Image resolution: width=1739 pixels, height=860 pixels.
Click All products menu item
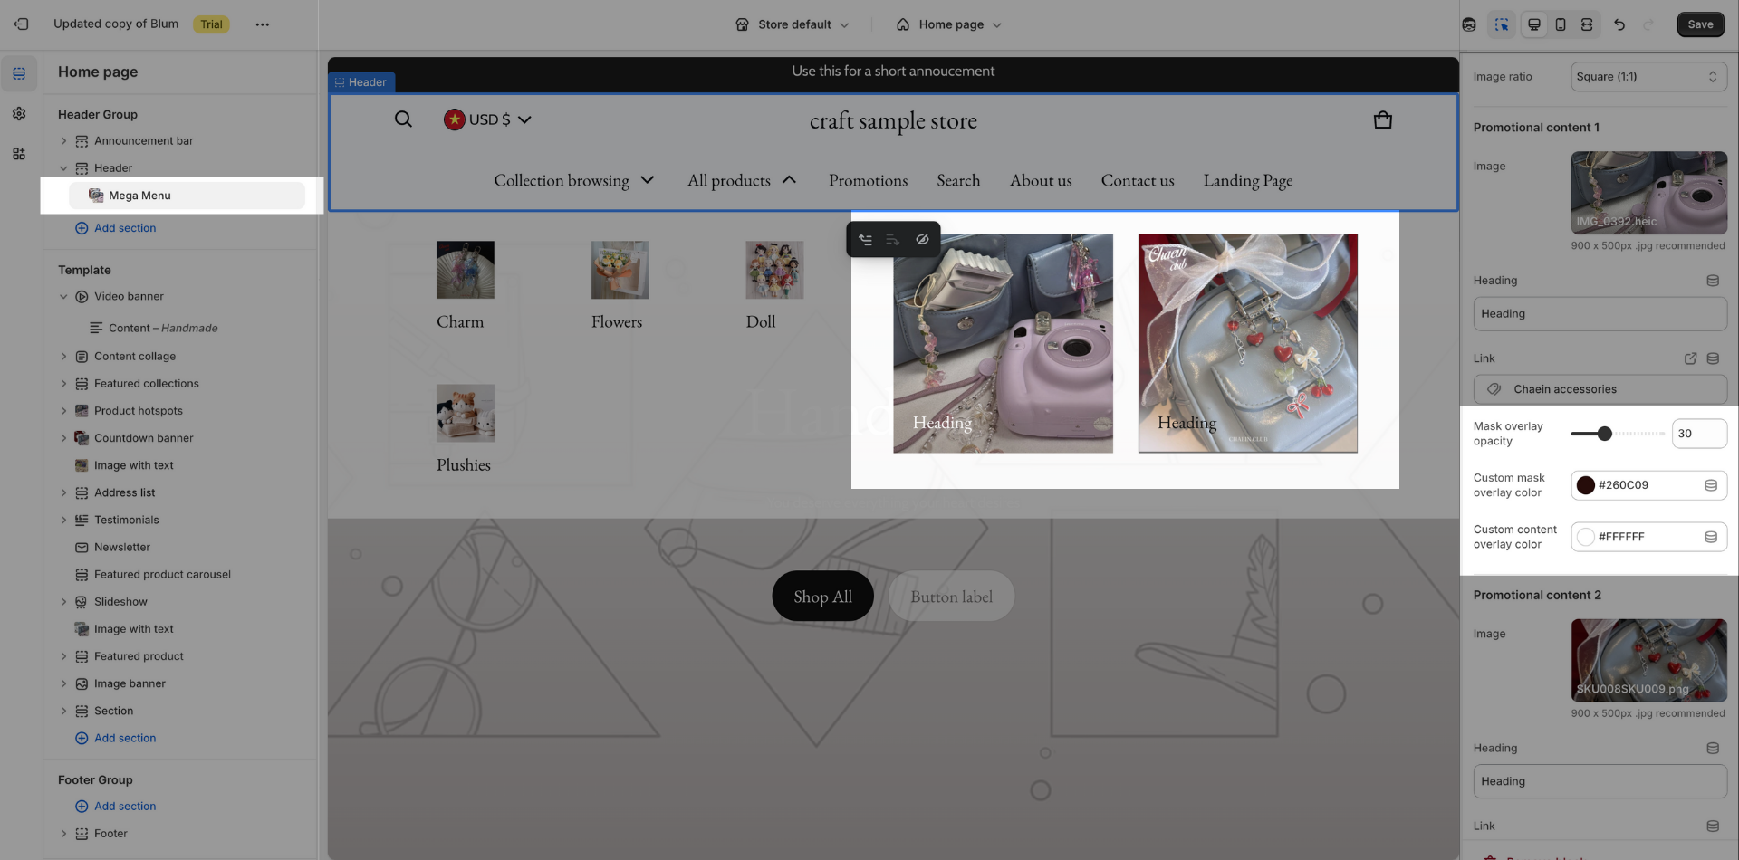click(x=742, y=180)
